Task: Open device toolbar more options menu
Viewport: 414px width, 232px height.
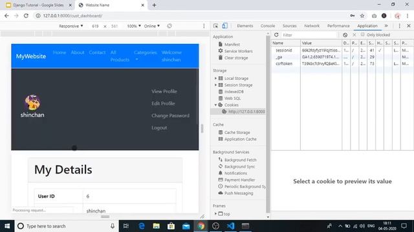Action: tap(204, 26)
